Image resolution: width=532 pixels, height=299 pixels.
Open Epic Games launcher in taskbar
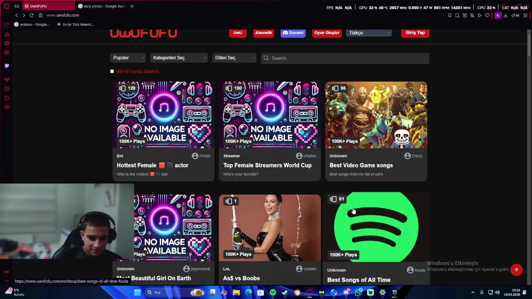pyautogui.click(x=394, y=292)
